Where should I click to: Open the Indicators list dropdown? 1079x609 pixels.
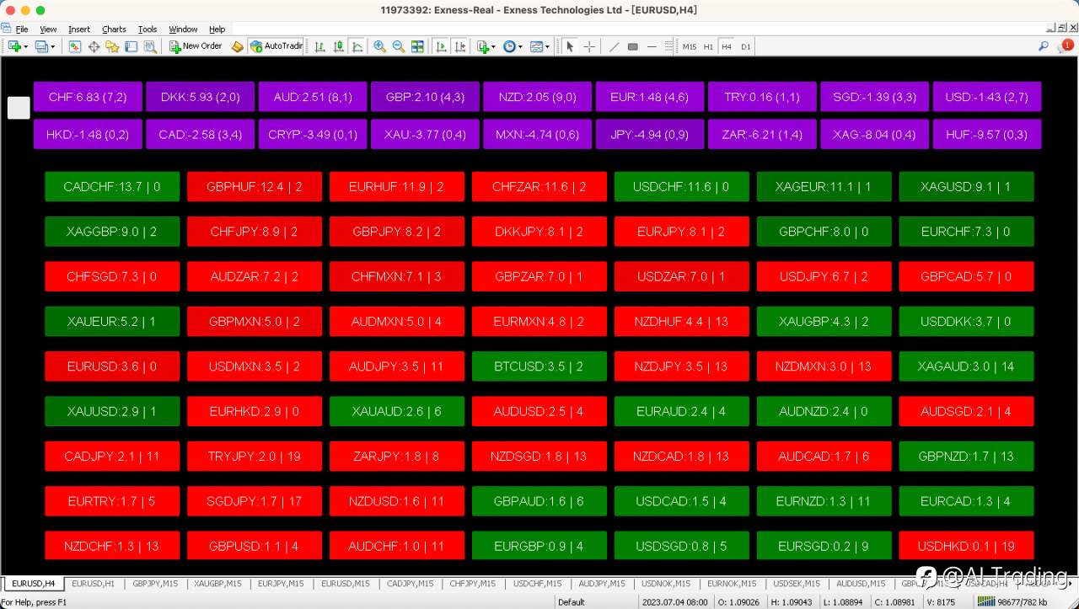tap(486, 46)
